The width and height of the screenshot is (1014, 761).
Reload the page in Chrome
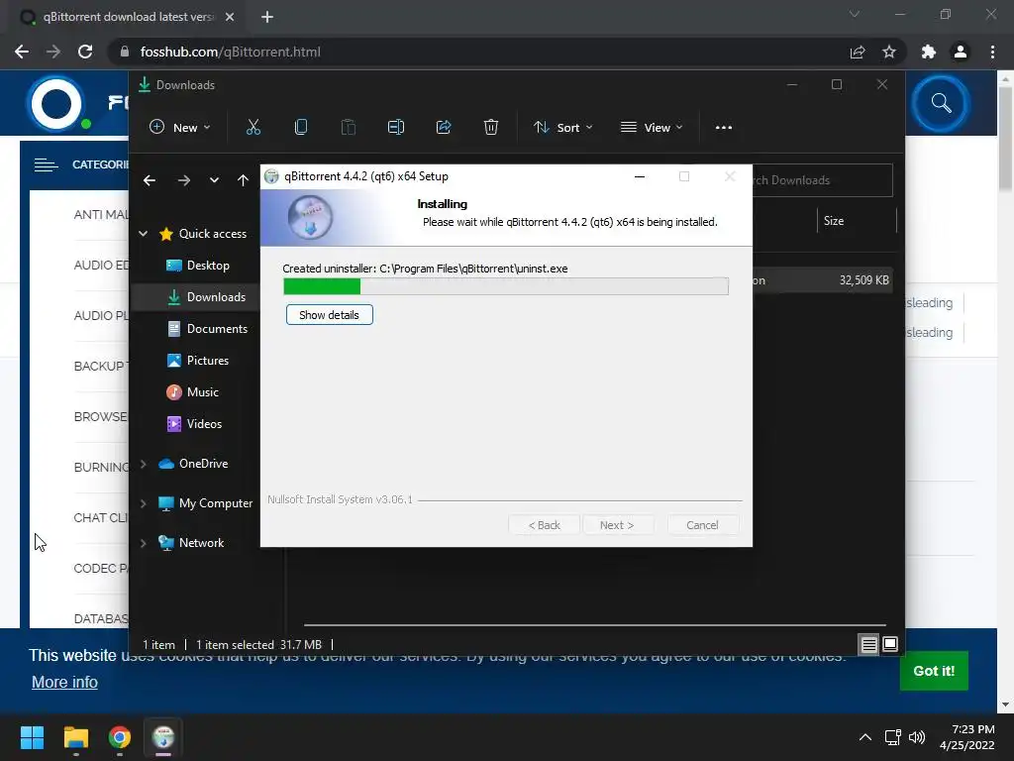coord(85,52)
